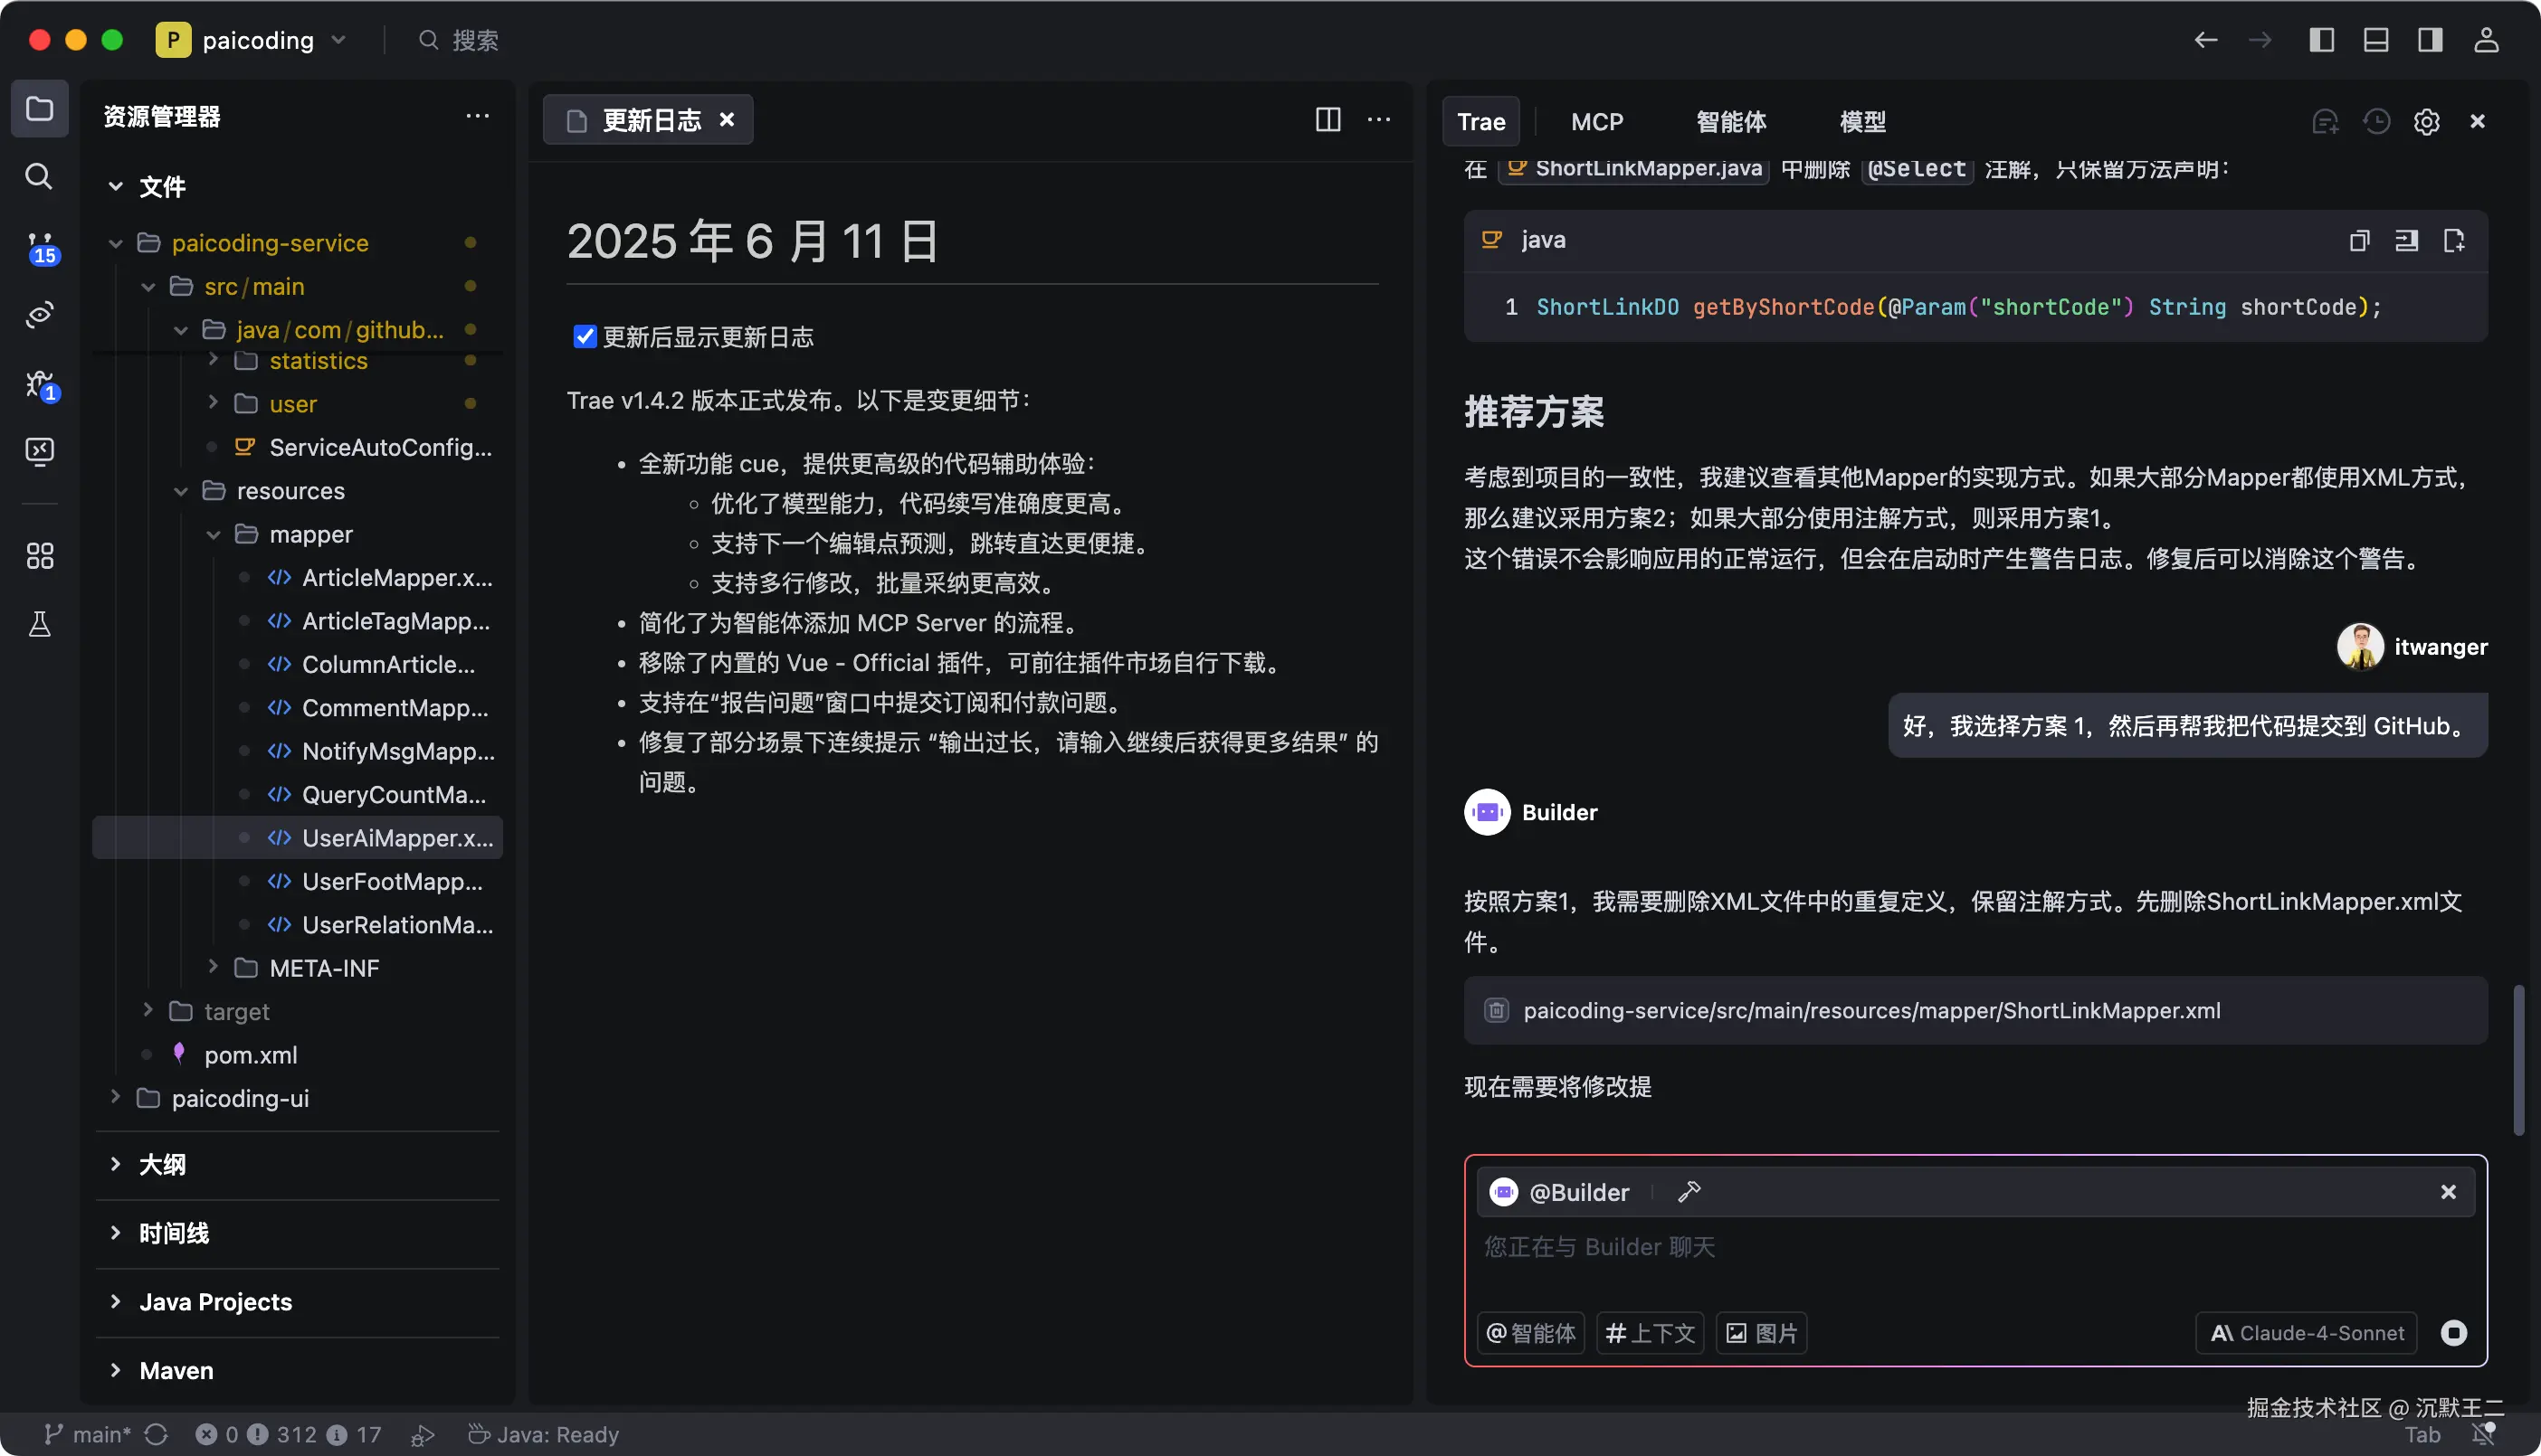Open the Testing flask sidebar icon
2541x1456 pixels.
pos(40,625)
